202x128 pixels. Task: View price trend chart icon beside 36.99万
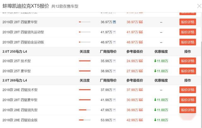(x=141, y=110)
